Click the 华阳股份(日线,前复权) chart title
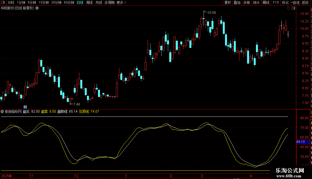The width and height of the screenshot is (312, 179). coord(17,8)
